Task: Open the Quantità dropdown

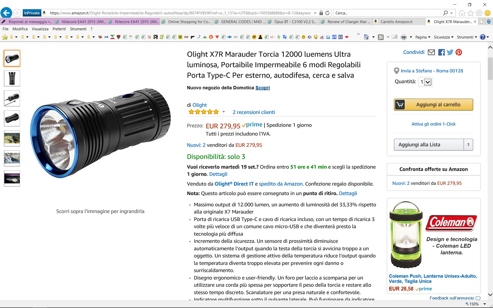Action: 425,82
